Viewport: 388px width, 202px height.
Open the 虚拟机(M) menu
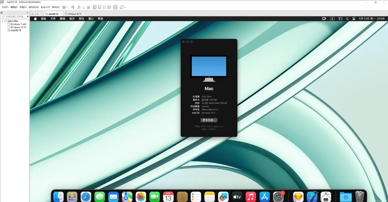34,7
